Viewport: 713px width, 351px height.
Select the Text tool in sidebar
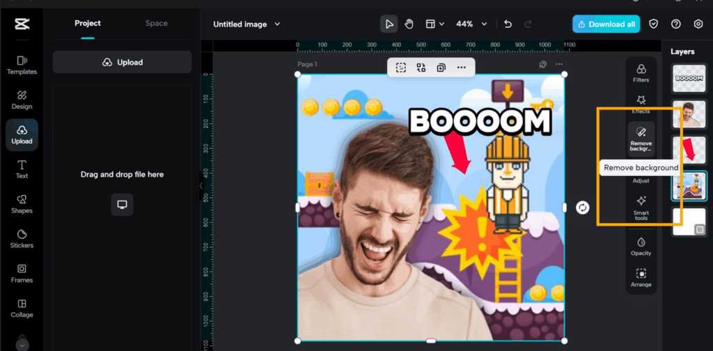click(x=22, y=169)
